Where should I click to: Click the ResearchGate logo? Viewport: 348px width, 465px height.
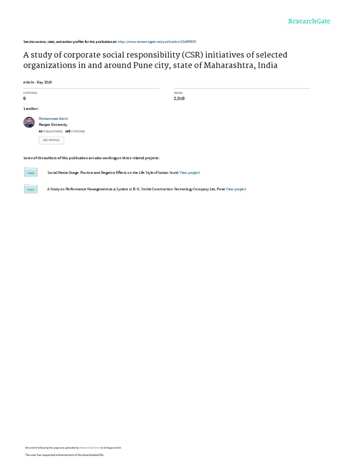pyautogui.click(x=309, y=21)
